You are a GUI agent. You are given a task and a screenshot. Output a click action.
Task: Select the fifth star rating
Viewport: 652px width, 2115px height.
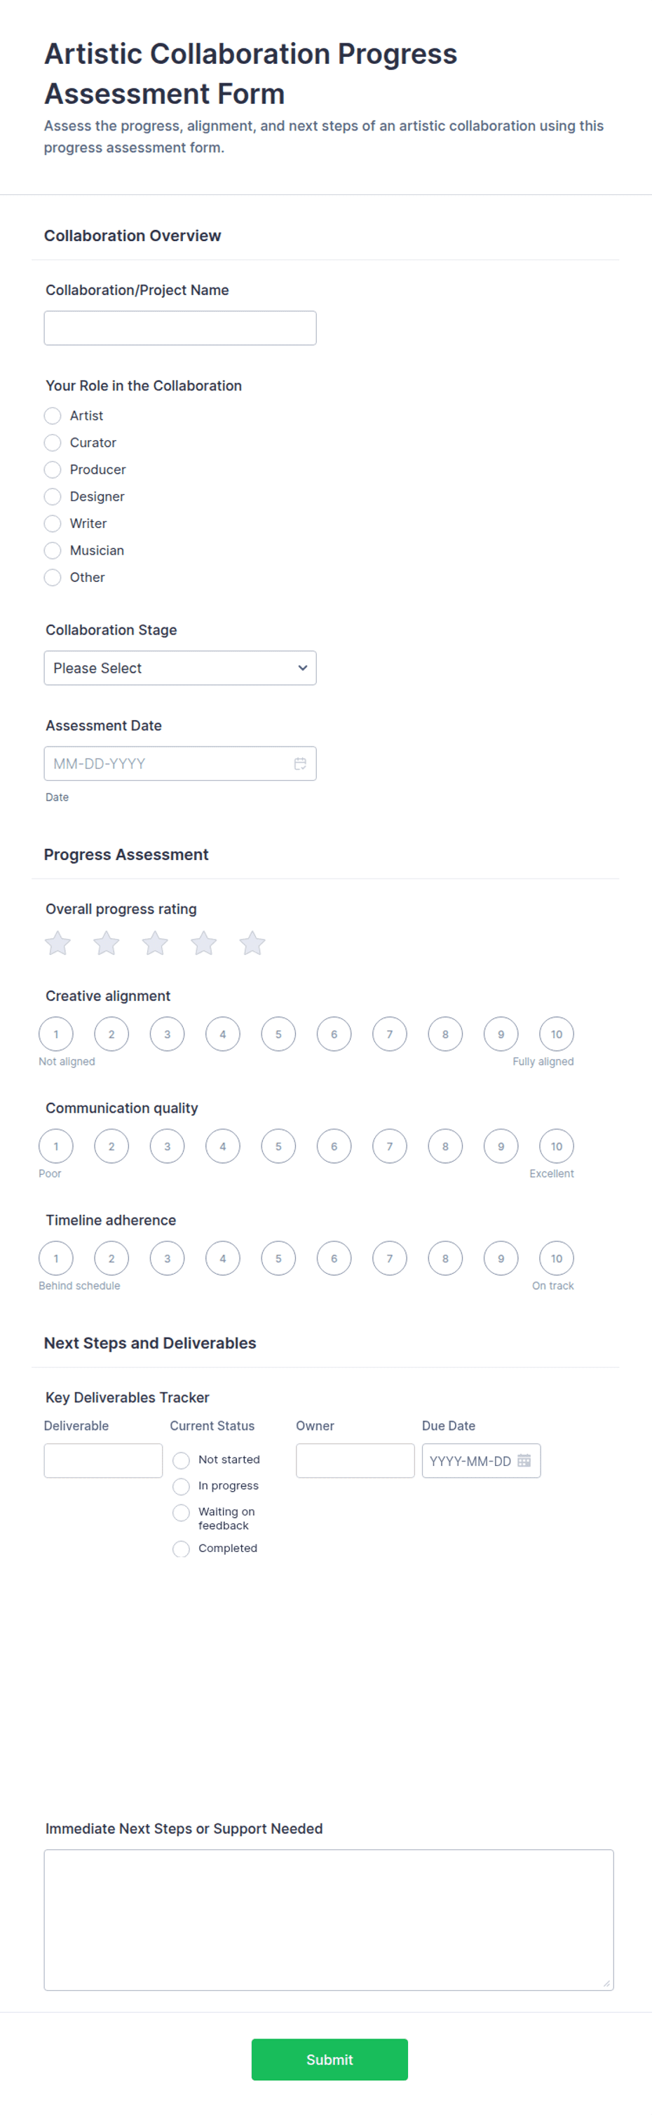point(252,943)
